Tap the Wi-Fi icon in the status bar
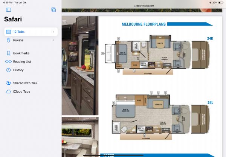This screenshot has height=157, width=226. coord(210,3)
